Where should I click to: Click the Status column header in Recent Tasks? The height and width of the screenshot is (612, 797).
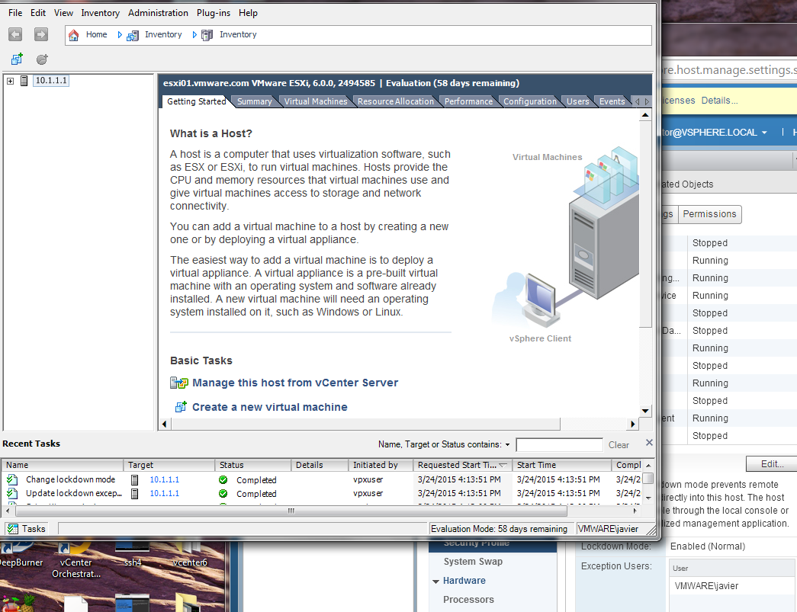[x=253, y=465]
